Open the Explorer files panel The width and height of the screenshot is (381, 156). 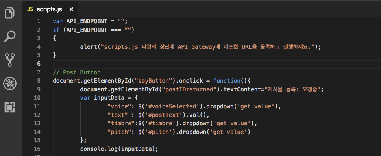coord(10,13)
